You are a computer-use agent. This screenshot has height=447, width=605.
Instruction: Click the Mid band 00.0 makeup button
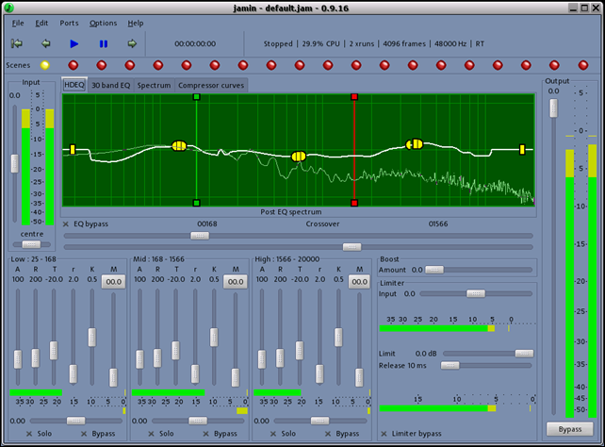coord(235,281)
